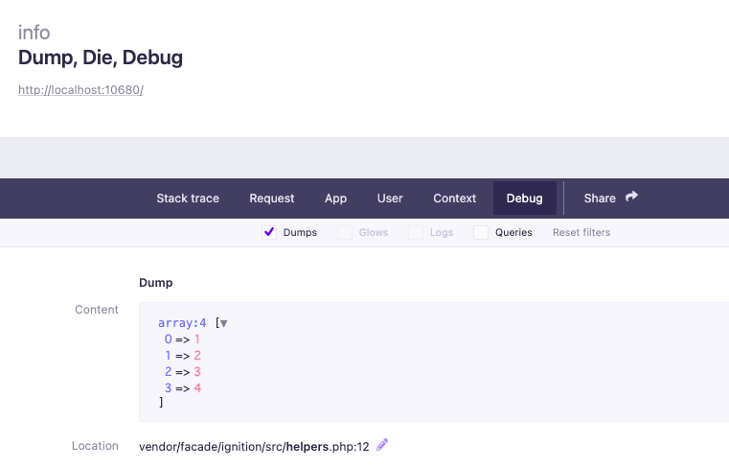The image size is (729, 467).
Task: Enable the Glows filter checkbox
Action: (345, 232)
